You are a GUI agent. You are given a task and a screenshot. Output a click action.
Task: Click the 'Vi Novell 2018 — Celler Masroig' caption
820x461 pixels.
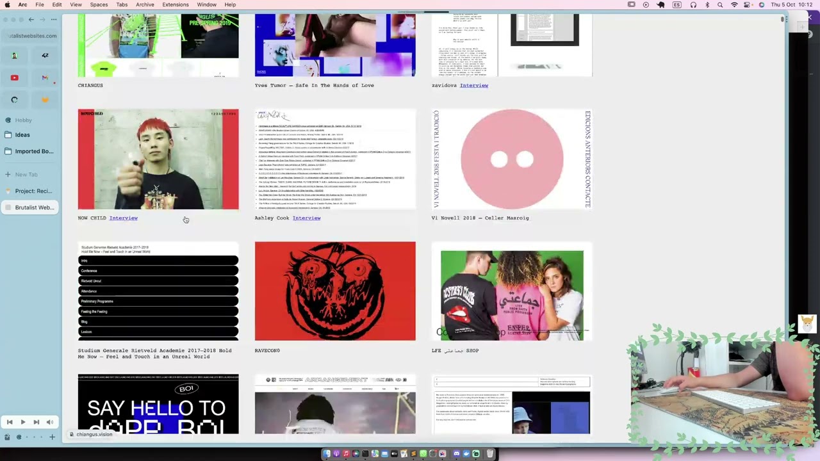tap(480, 218)
